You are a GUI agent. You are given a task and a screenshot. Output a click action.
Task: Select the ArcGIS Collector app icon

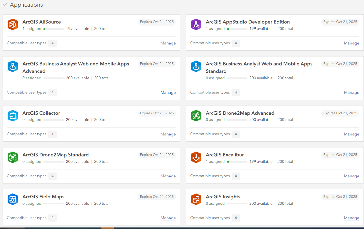click(x=13, y=115)
